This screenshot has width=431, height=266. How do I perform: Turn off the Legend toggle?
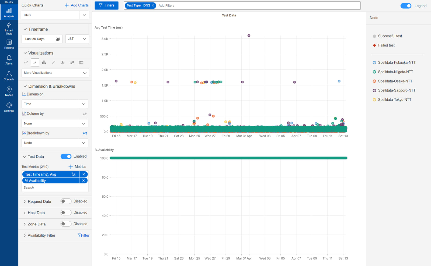[406, 6]
